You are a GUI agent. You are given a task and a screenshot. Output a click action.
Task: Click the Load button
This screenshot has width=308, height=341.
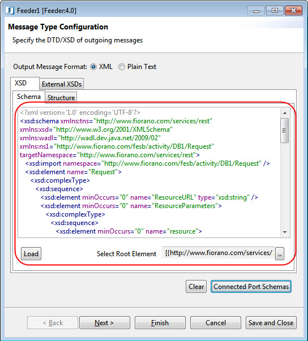(31, 254)
